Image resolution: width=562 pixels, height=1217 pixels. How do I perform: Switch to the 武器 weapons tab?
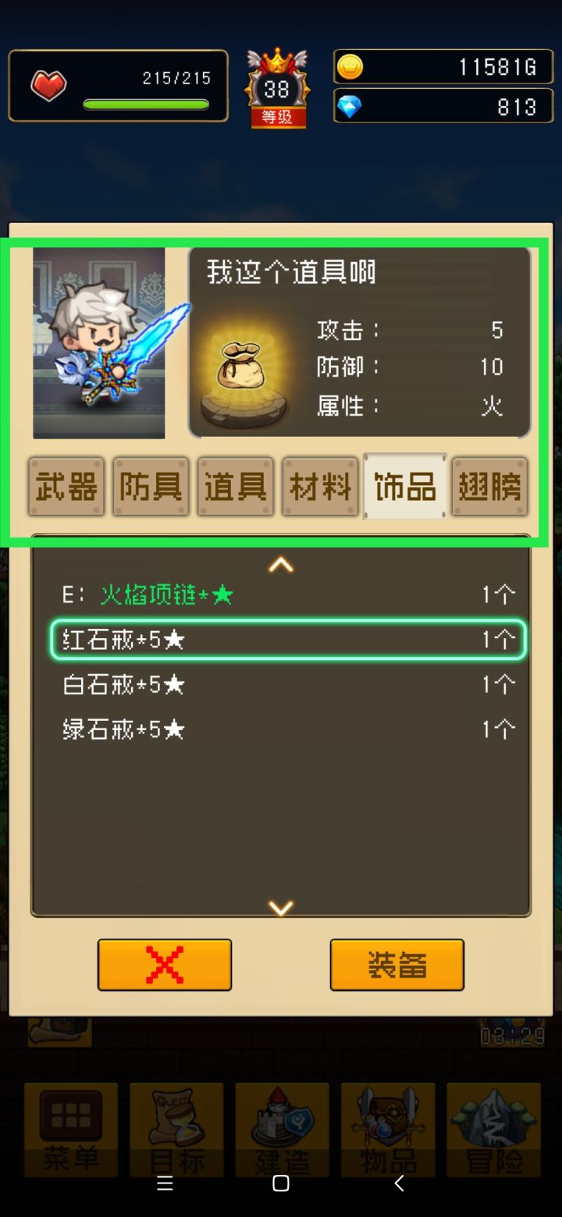click(x=66, y=487)
